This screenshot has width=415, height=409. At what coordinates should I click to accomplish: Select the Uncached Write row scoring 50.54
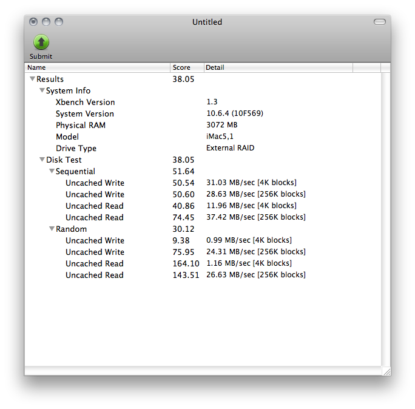point(203,183)
